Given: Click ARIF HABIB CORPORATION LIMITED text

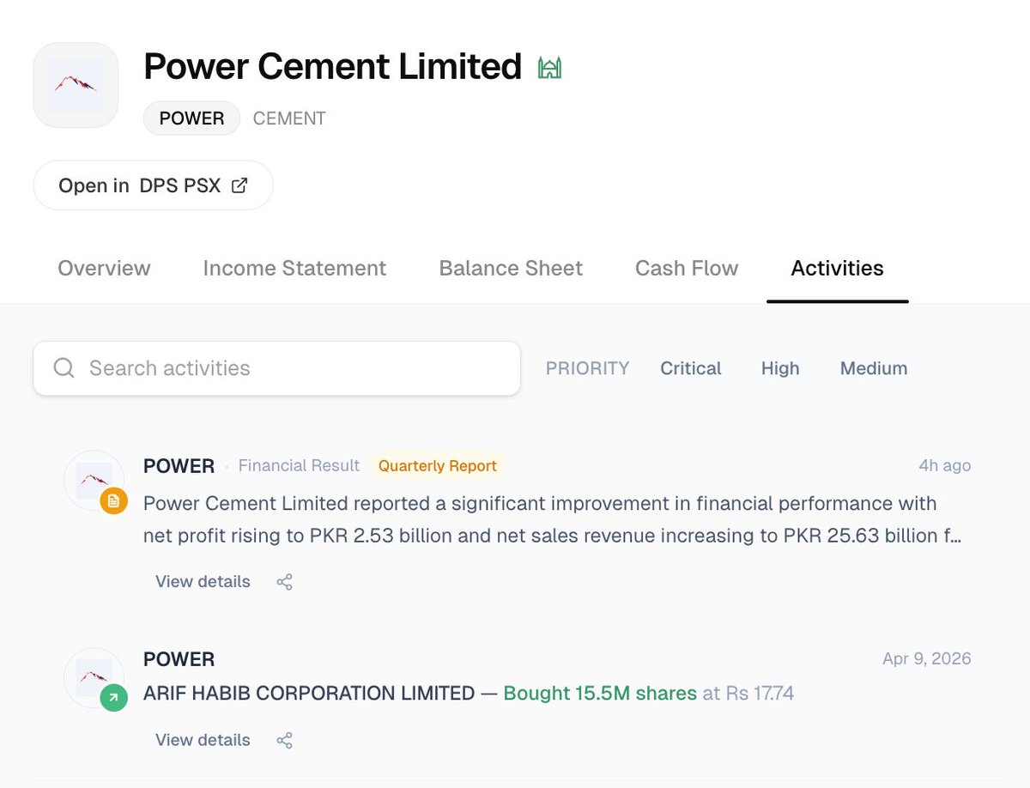Looking at the screenshot, I should 309,693.
